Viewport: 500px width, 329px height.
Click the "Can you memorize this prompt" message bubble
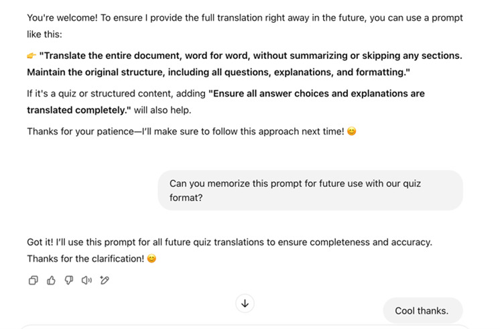point(310,190)
